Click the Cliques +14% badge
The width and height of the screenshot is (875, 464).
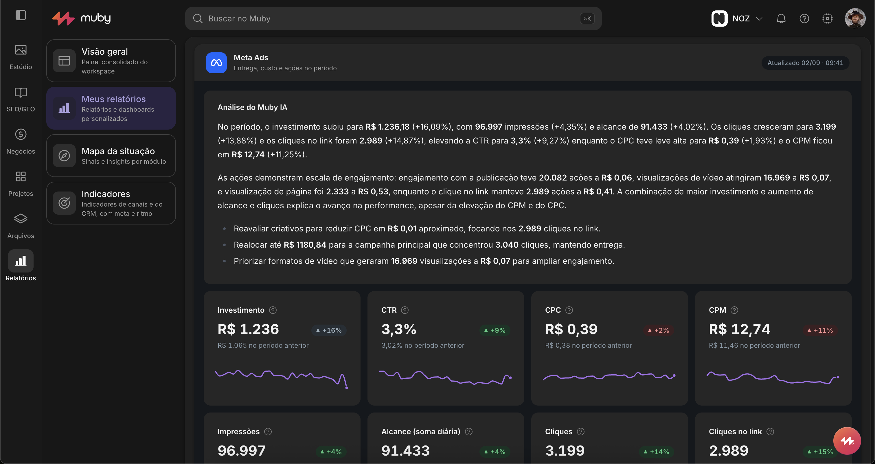click(x=656, y=452)
